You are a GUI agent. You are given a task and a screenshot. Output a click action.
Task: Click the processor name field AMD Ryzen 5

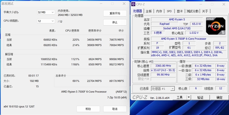(177, 20)
